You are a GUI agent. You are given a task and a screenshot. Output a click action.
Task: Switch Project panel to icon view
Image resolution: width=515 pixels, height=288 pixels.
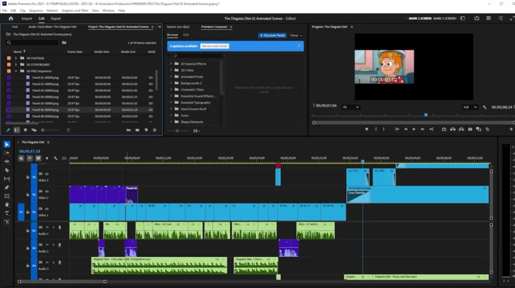(25, 130)
